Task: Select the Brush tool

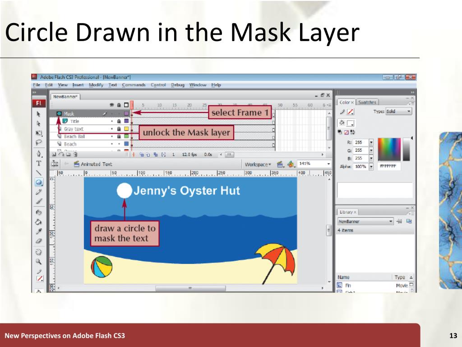Action: pos(39,202)
